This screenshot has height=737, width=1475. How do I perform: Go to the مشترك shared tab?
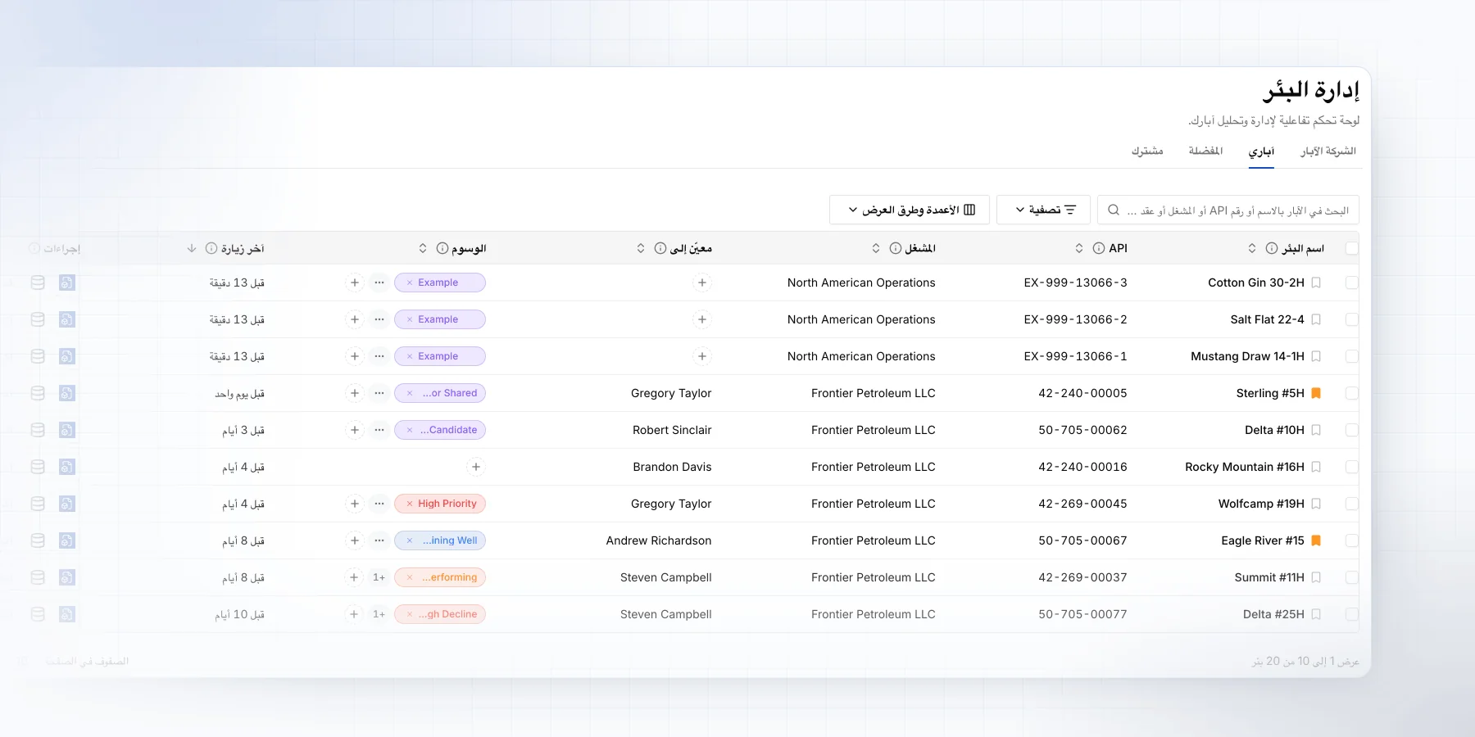1147,151
